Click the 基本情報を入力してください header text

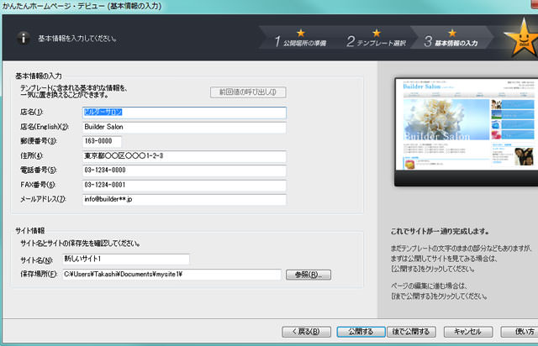(77, 39)
